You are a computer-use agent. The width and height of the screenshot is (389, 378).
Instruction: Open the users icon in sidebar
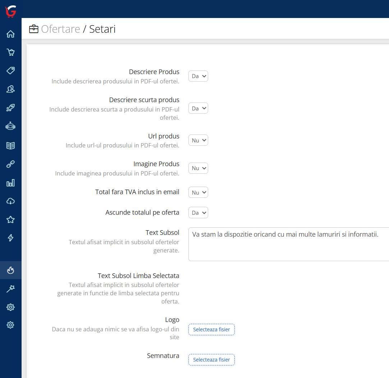[x=10, y=89]
